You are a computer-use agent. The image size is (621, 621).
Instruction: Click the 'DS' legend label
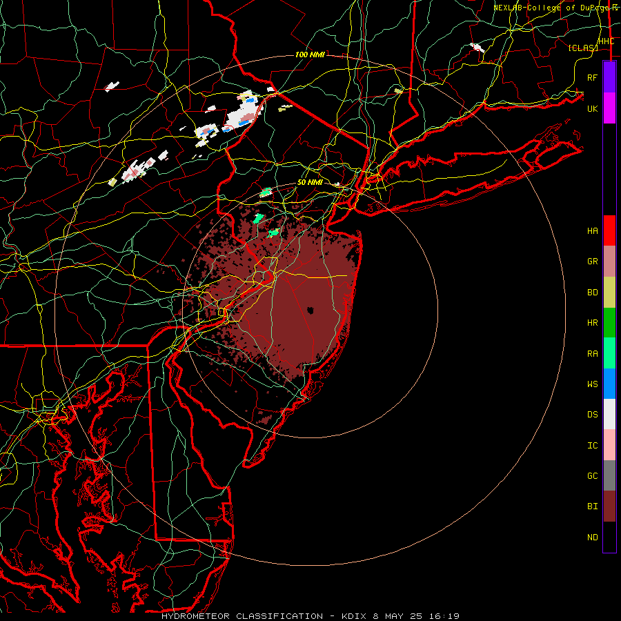pyautogui.click(x=592, y=415)
